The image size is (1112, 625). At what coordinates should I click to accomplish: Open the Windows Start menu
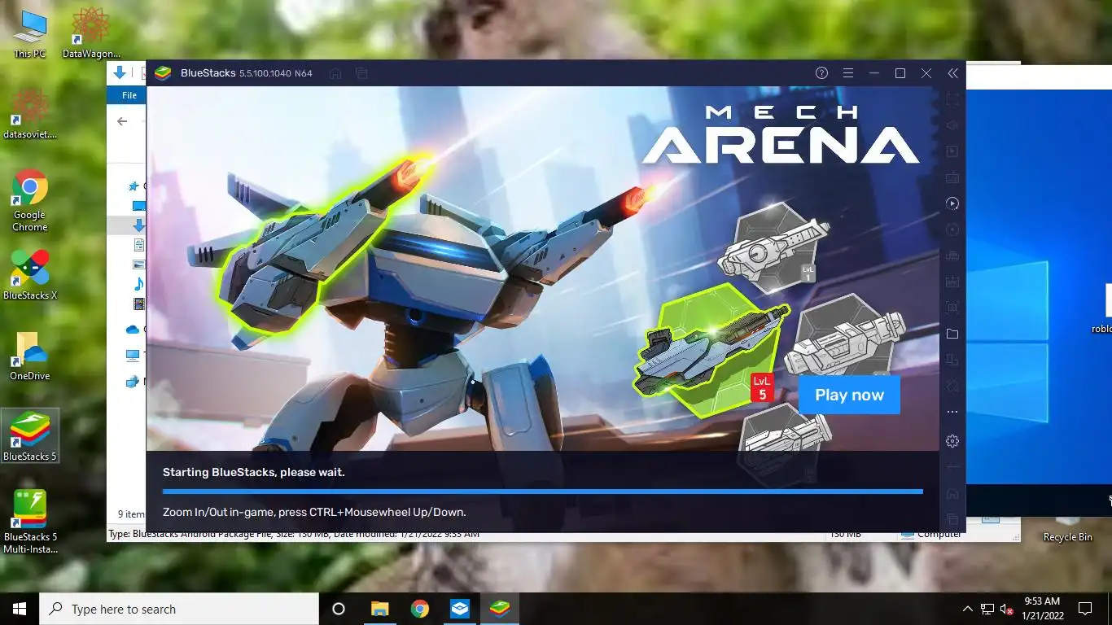pyautogui.click(x=20, y=609)
